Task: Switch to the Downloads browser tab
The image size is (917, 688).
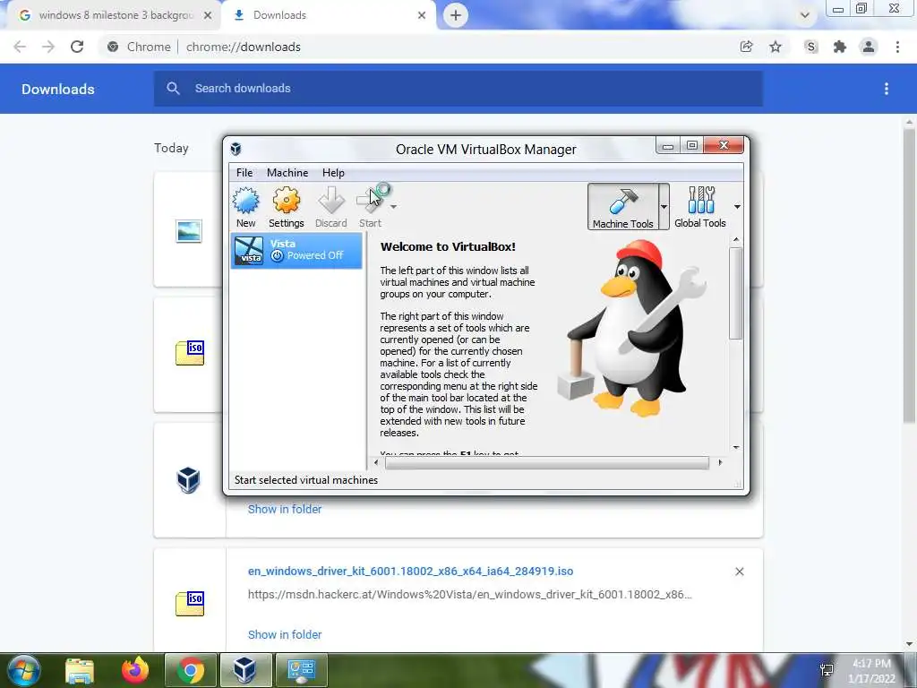Action: point(328,15)
